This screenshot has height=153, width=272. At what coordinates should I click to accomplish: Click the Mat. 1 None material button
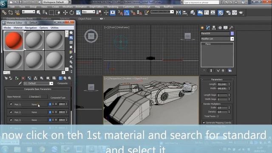[34, 104]
